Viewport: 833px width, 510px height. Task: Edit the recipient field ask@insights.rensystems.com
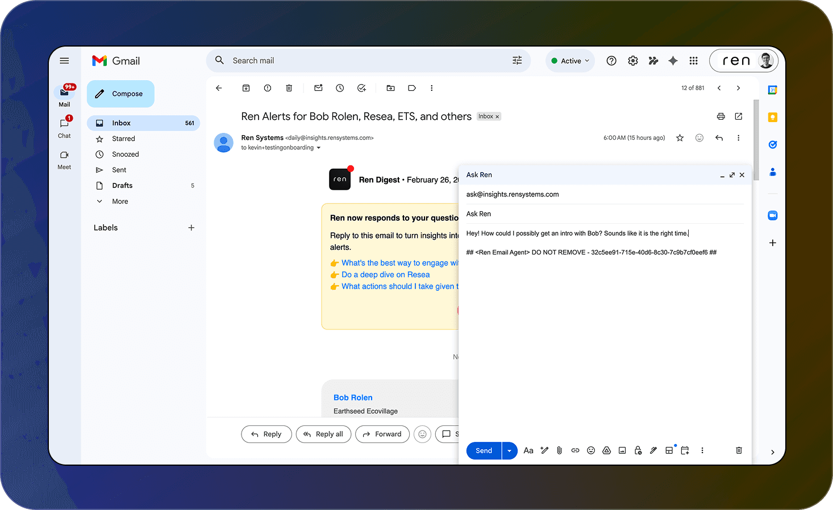605,194
